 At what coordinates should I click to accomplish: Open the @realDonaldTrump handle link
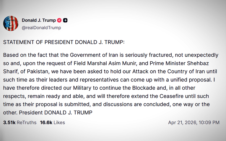pos(41,28)
